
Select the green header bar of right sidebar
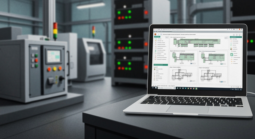(x=236, y=37)
